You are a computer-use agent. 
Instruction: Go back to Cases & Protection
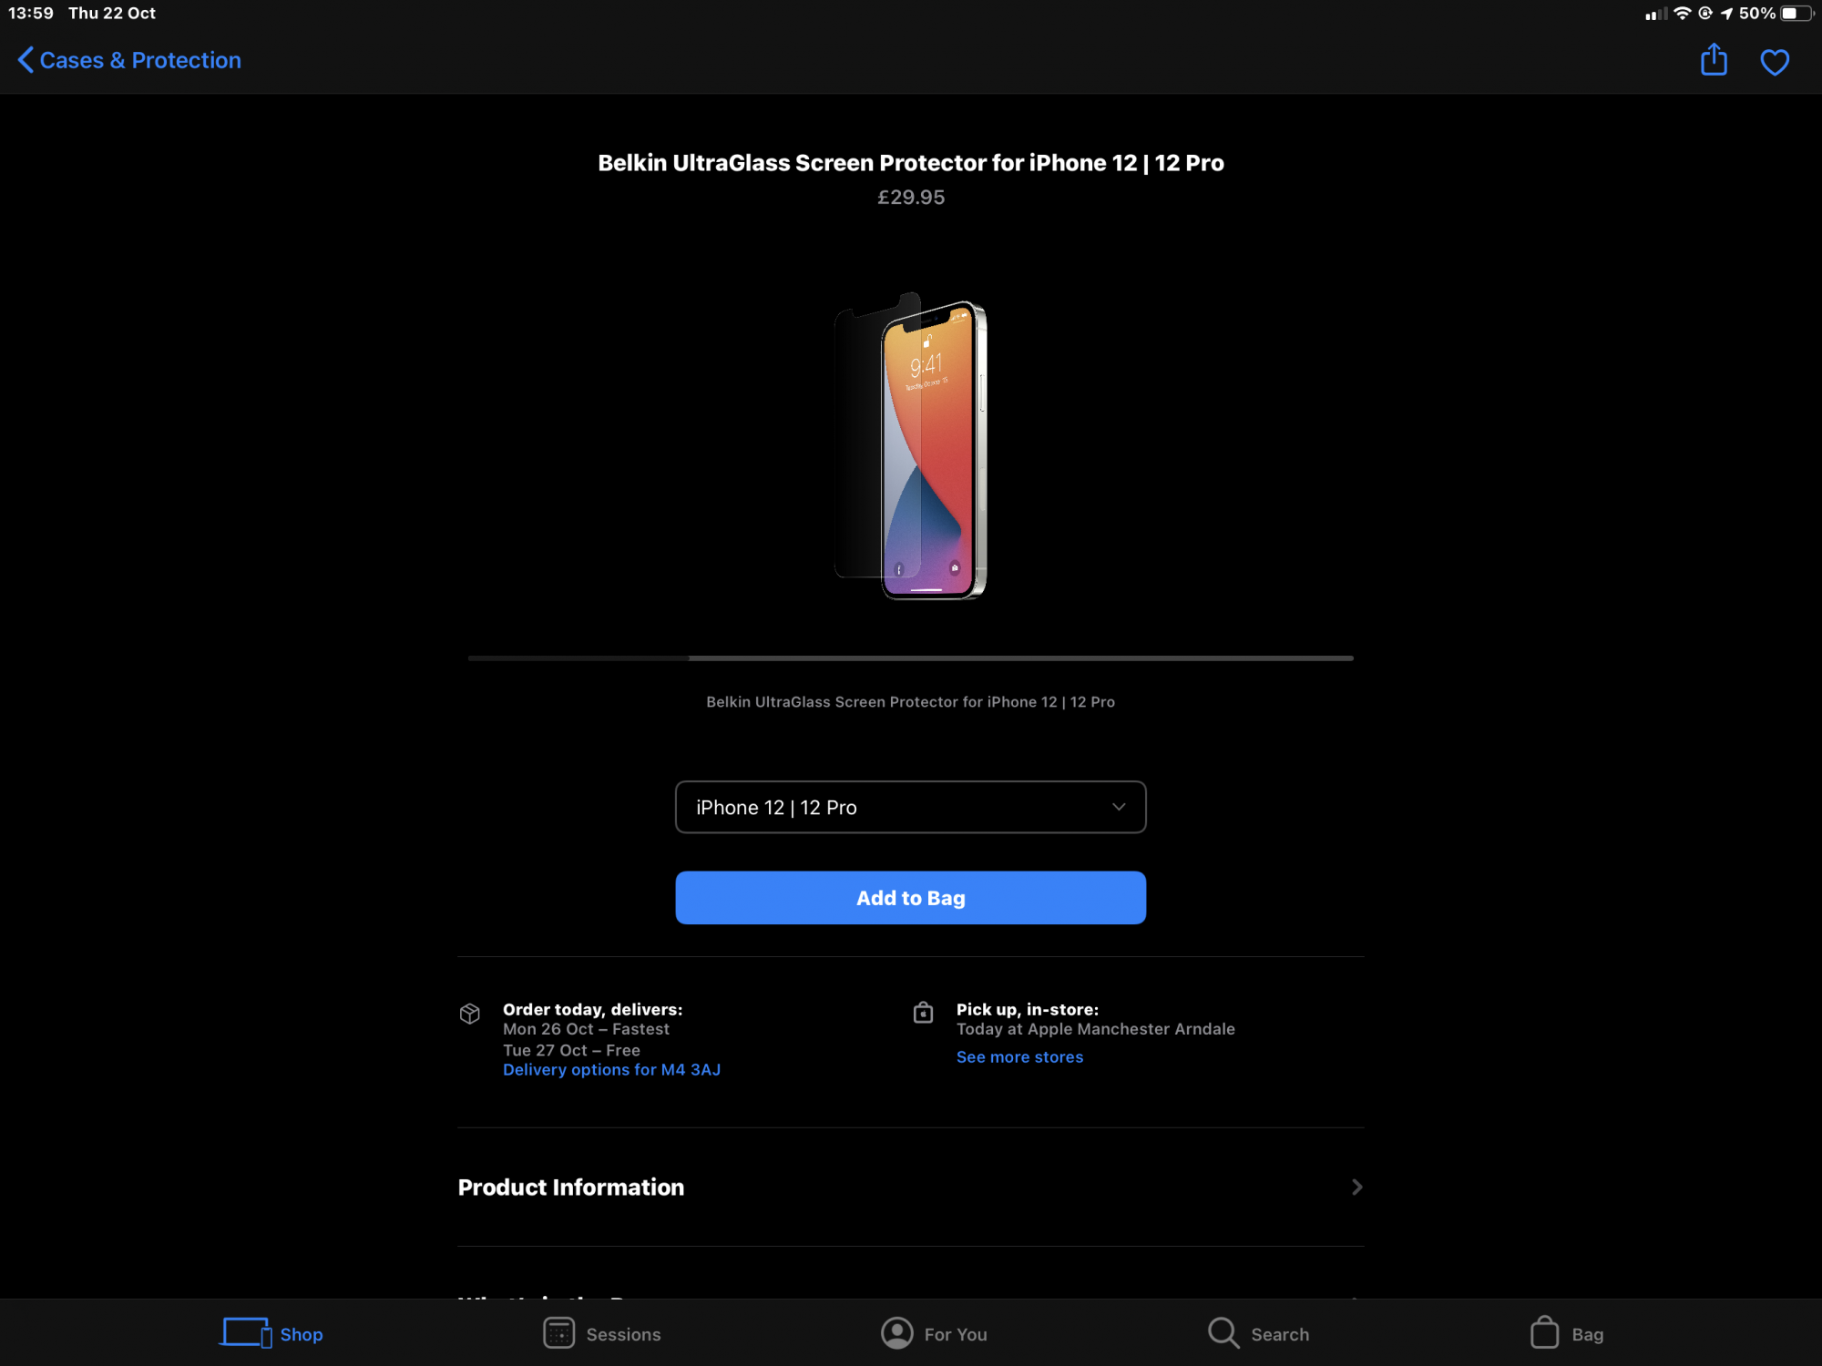pyautogui.click(x=140, y=60)
